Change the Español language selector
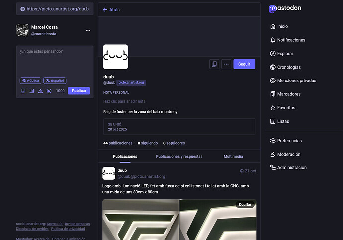The image size is (343, 240). pos(55,80)
